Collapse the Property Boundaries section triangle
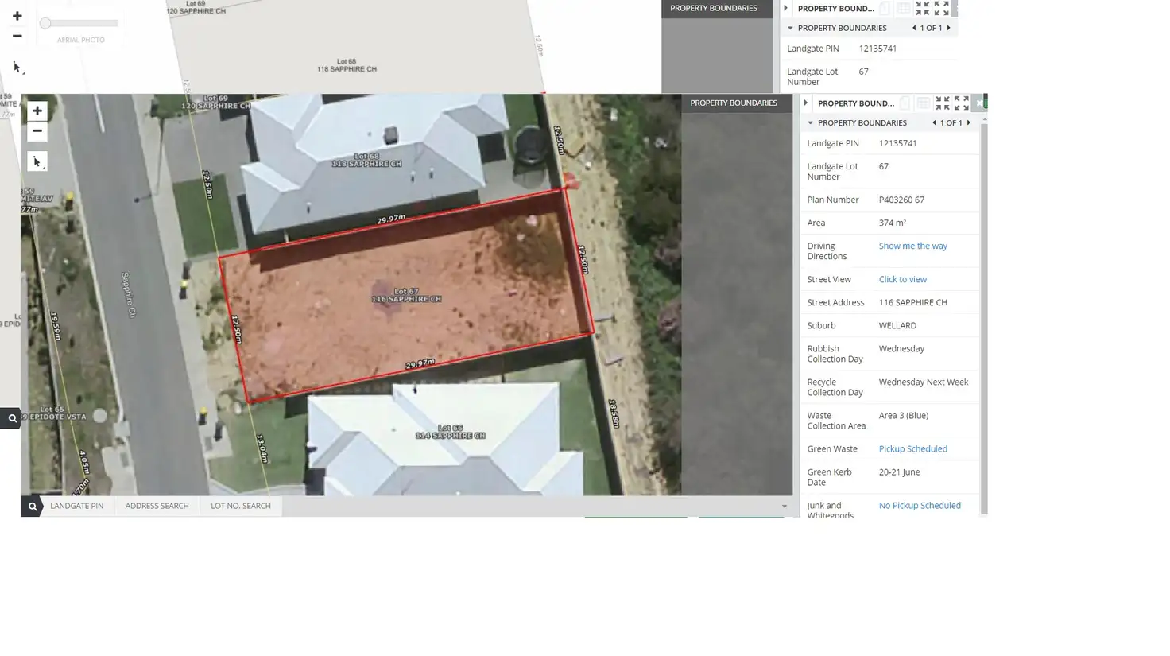The height and width of the screenshot is (656, 1170). pos(811,123)
